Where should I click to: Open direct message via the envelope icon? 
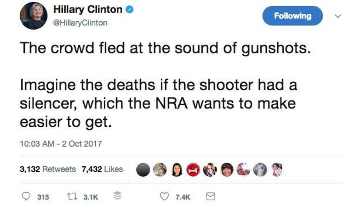pyautogui.click(x=210, y=197)
